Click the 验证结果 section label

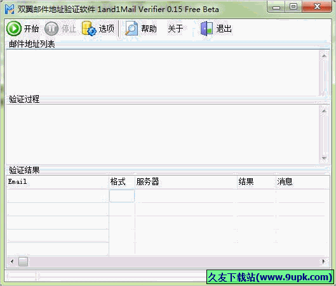(x=24, y=171)
